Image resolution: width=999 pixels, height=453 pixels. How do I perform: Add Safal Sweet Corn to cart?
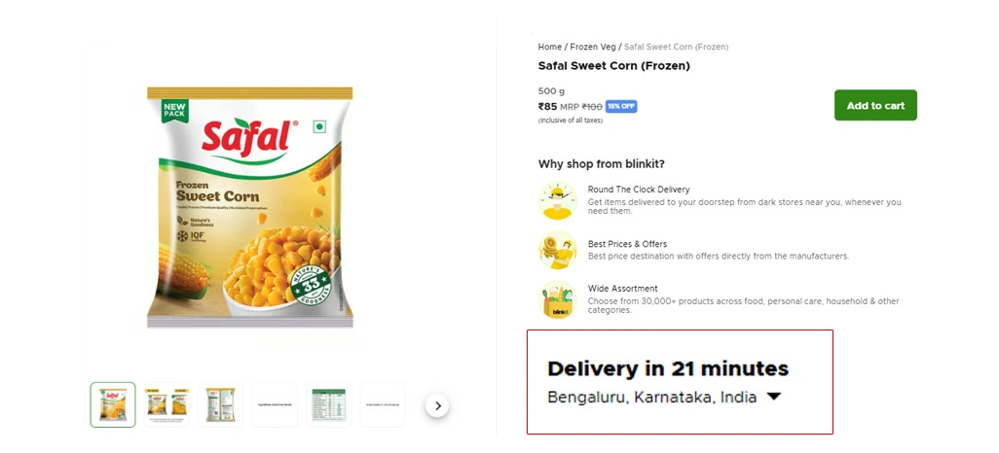[875, 105]
